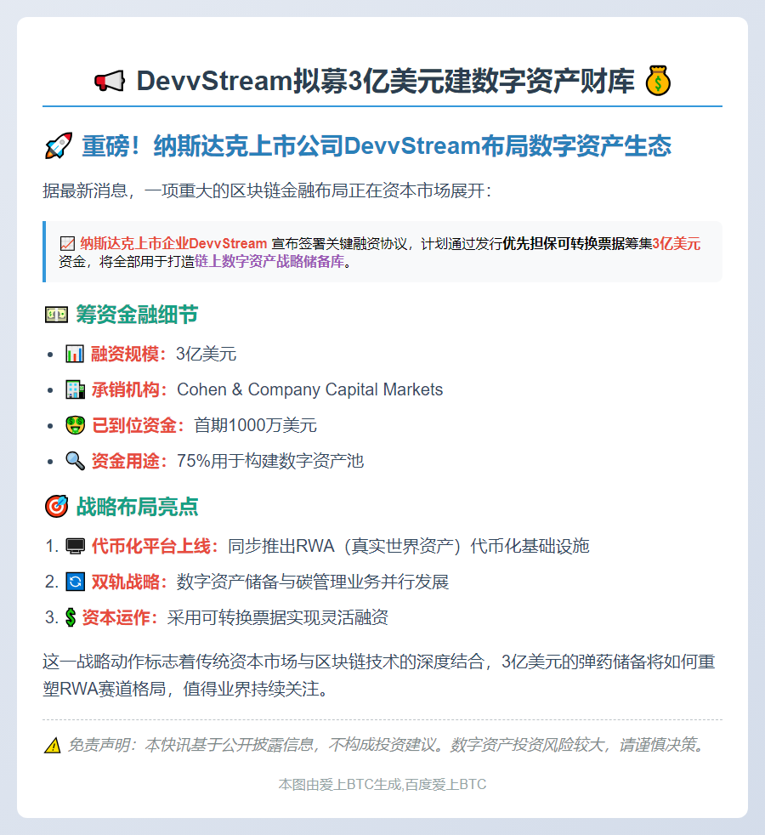Viewport: 765px width, 835px height.
Task: Click the money bag emoji in the title
Action: tap(658, 81)
